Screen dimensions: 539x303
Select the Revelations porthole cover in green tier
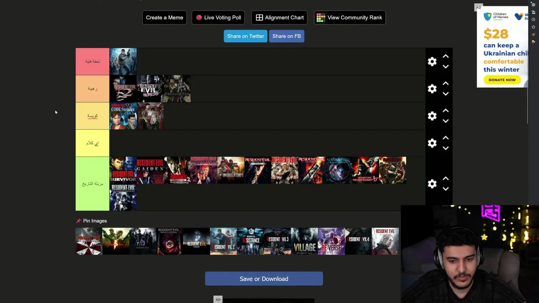[339, 170]
